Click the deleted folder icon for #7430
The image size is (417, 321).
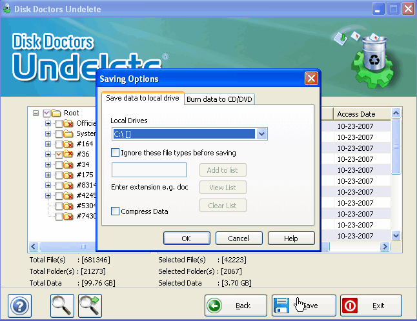pyautogui.click(x=68, y=216)
